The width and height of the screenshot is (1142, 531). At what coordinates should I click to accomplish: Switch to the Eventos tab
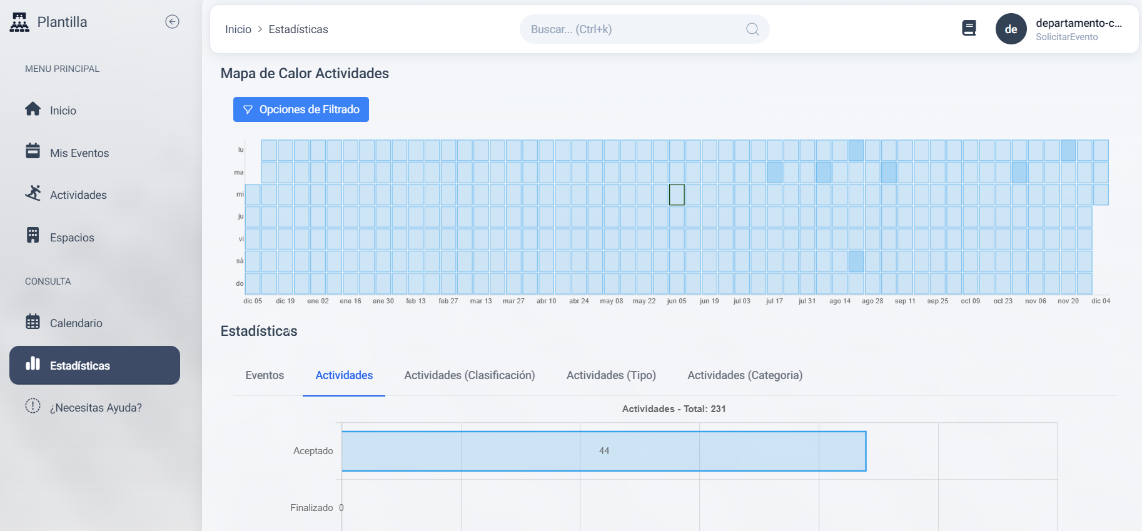point(265,375)
